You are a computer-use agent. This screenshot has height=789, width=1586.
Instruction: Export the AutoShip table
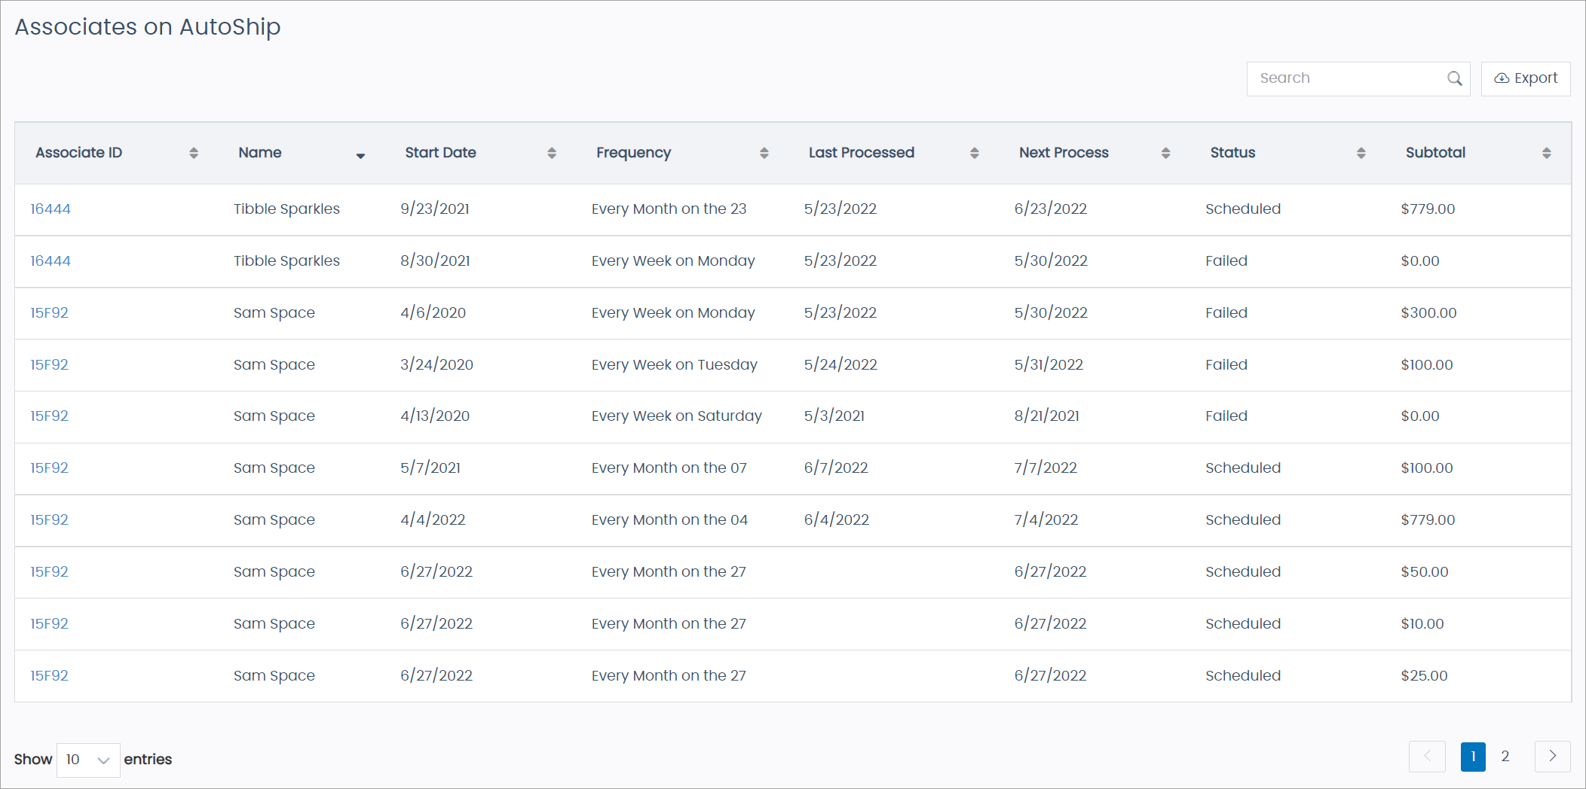click(1526, 78)
